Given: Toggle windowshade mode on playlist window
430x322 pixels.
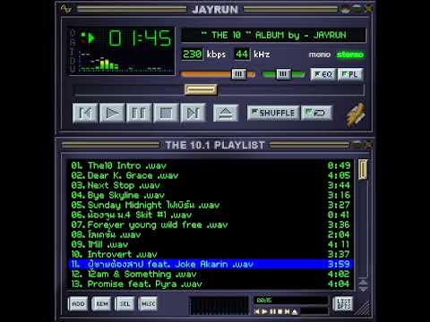Looking at the screenshot, I should click(x=357, y=145).
